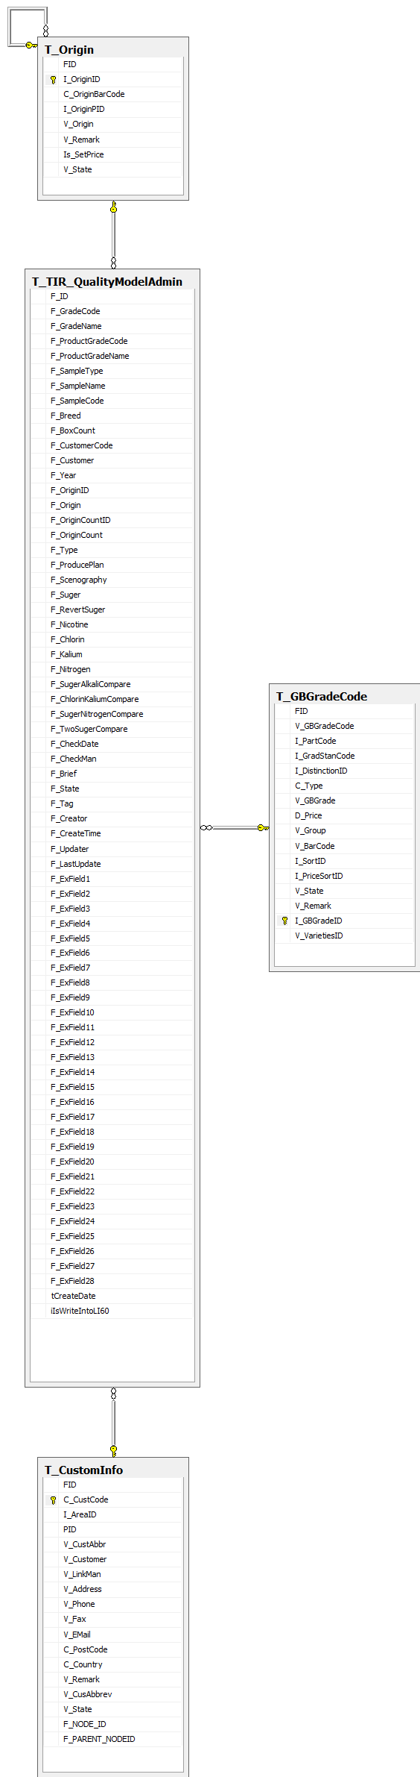This screenshot has width=420, height=1777.
Task: Select the F_OriginID column row
Action: [112, 491]
